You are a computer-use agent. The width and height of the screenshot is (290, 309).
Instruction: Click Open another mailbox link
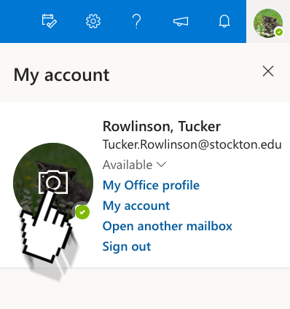point(168,226)
